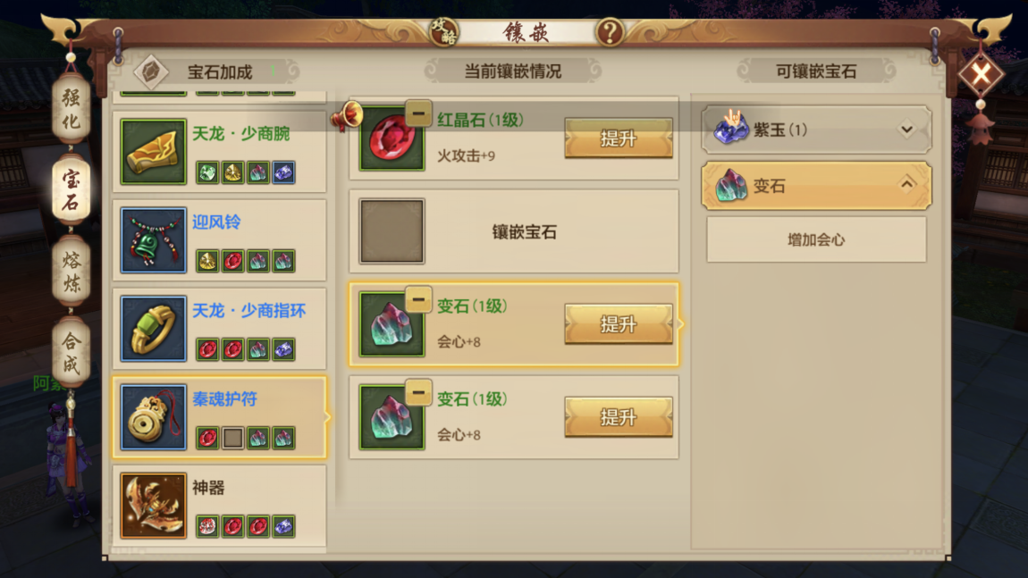Open the question mark help icon

pos(610,31)
